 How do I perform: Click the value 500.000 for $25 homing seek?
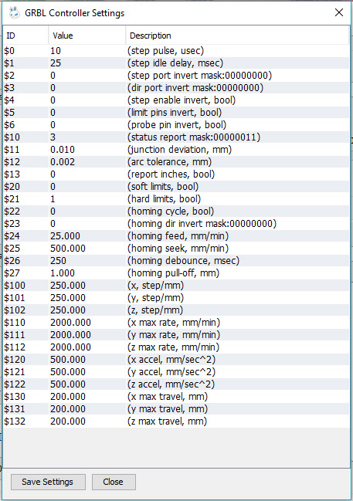point(68,249)
